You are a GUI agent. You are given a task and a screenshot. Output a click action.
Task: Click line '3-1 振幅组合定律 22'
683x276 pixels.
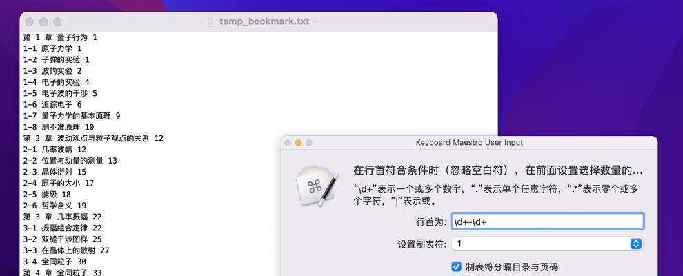[x=62, y=228]
